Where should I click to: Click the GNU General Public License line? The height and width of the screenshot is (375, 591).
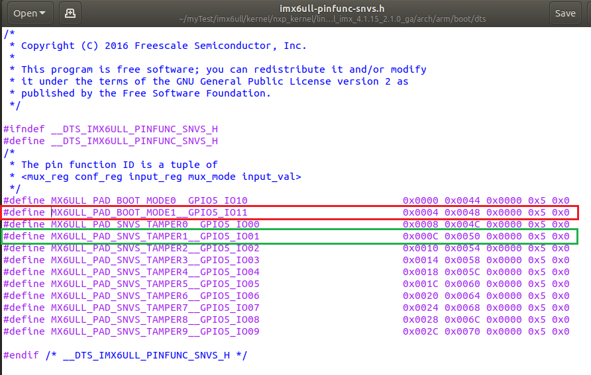pos(209,81)
